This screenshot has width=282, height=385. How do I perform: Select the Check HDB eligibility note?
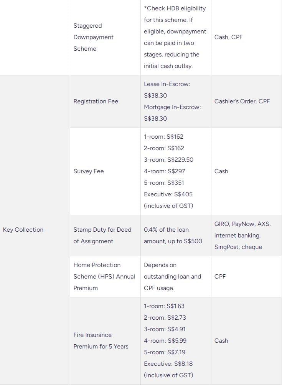[175, 37]
